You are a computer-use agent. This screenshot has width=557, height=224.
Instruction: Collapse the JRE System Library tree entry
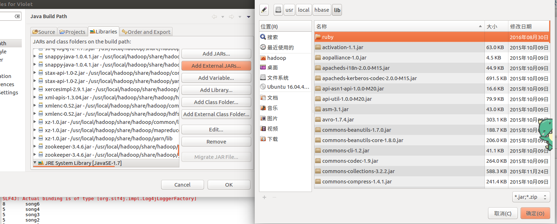click(35, 163)
